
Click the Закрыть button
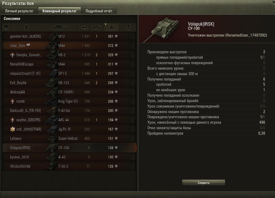(203, 182)
